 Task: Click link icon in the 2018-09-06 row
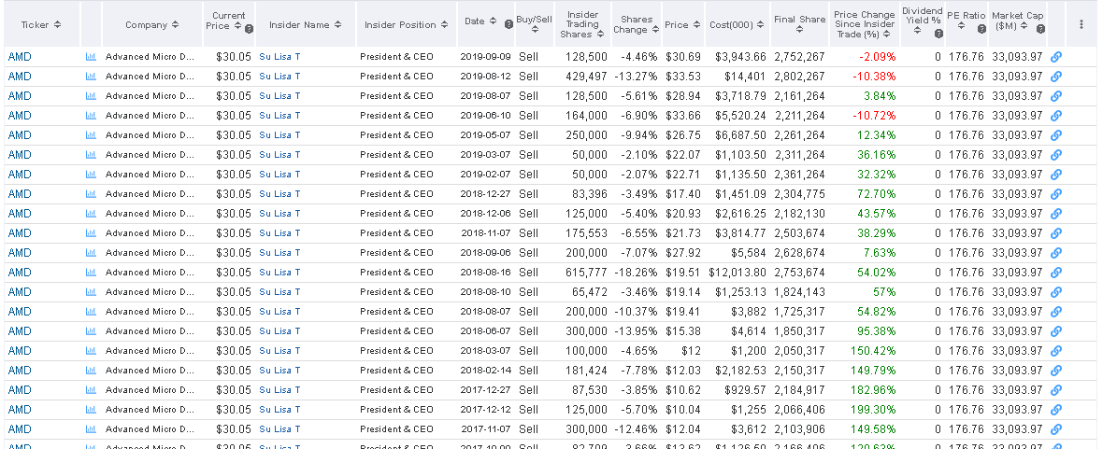coord(1056,253)
